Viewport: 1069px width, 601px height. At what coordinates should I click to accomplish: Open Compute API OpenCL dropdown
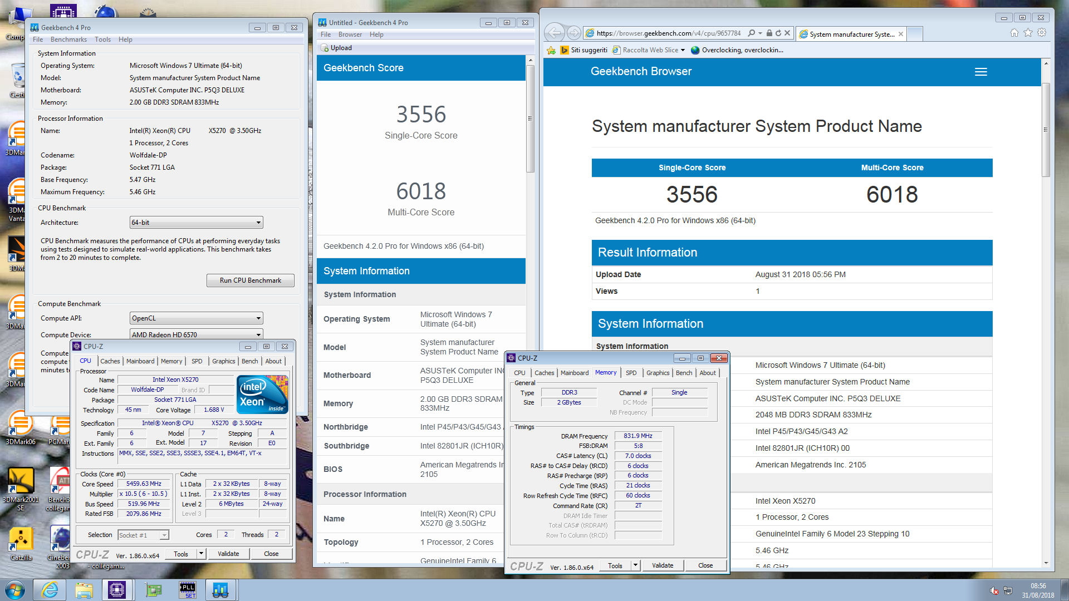(x=196, y=318)
